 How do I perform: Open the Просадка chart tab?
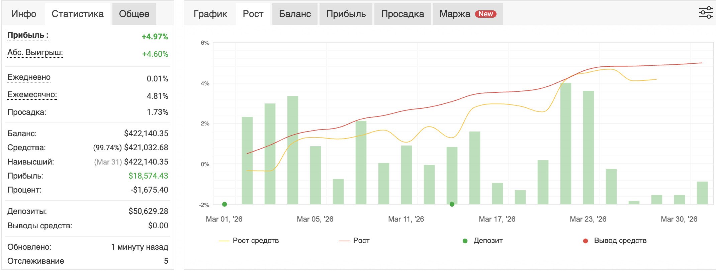(402, 14)
